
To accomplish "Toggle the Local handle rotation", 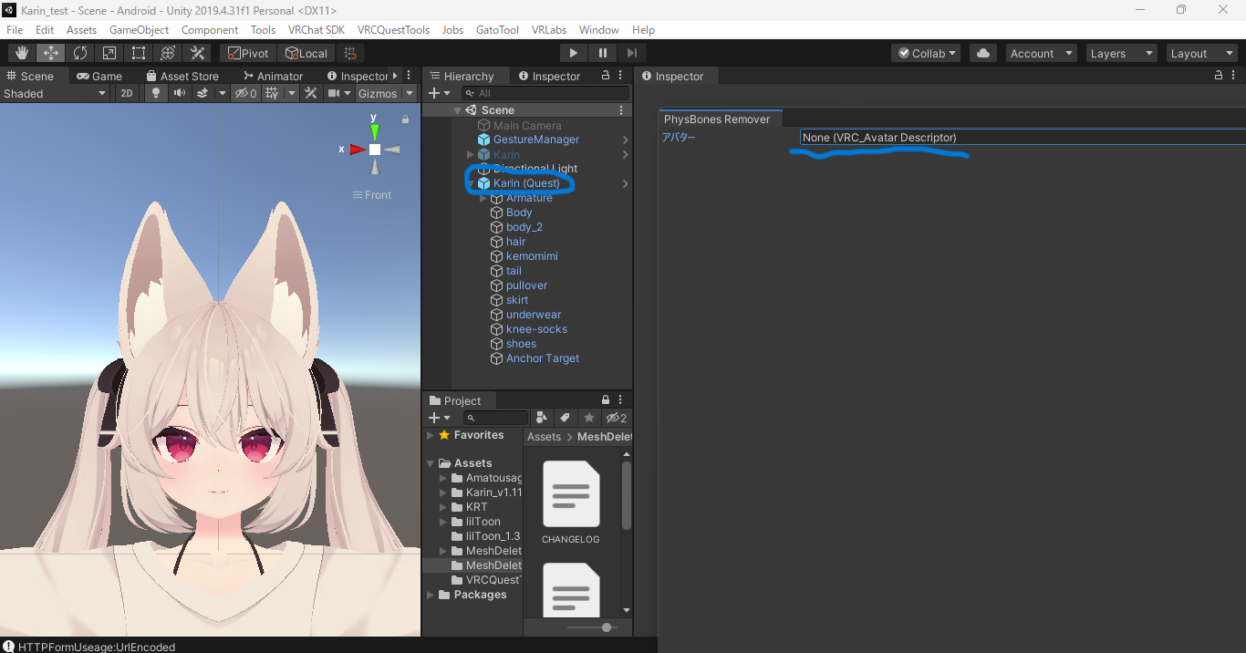I will pos(306,53).
